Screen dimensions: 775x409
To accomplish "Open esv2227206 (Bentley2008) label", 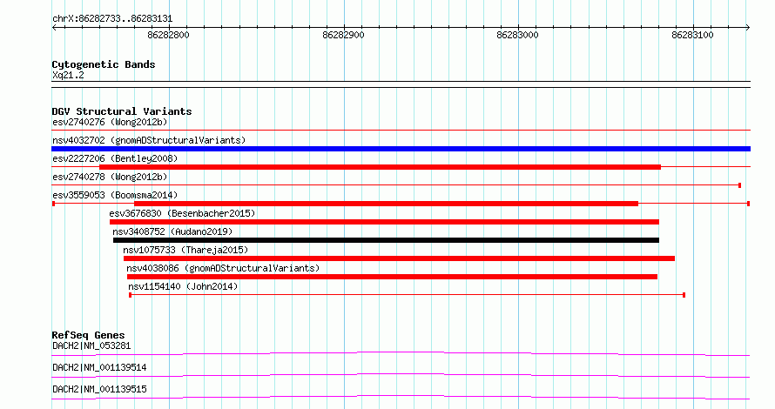I will coord(115,158).
